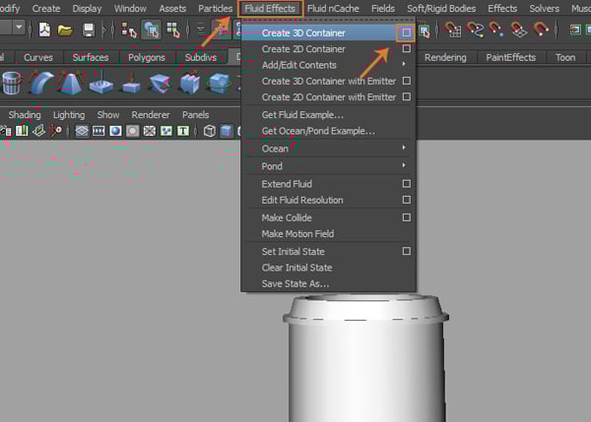The image size is (591, 422).
Task: Open the Fields menu
Action: [x=383, y=8]
